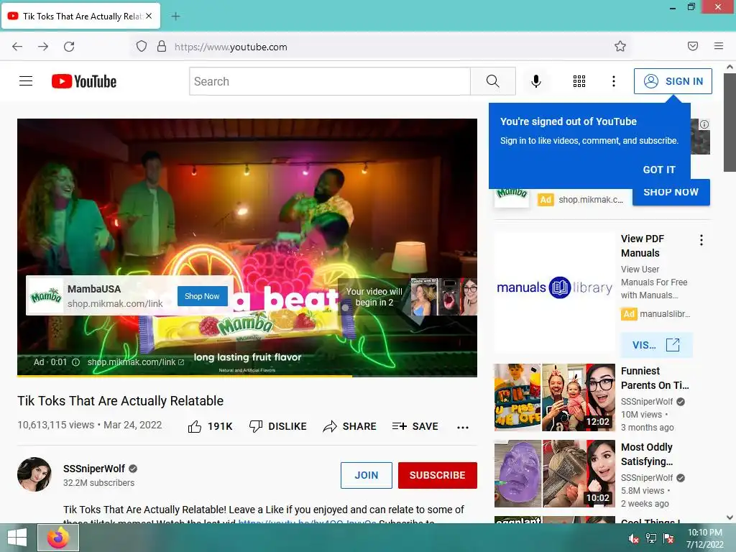Click the scrollbar down arrow
This screenshot has height=552, width=736.
[x=730, y=517]
